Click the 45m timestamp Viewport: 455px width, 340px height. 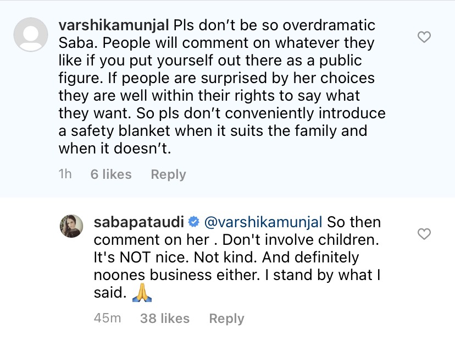click(x=108, y=318)
